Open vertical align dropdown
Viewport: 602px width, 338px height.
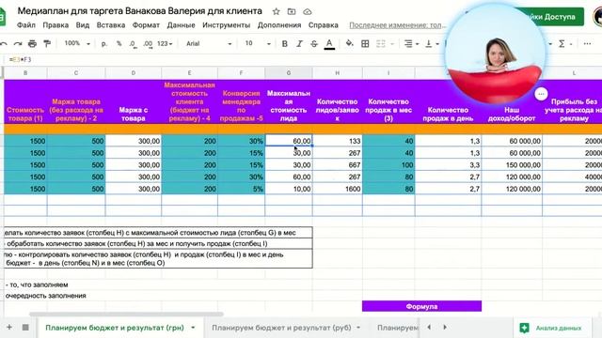(432, 44)
